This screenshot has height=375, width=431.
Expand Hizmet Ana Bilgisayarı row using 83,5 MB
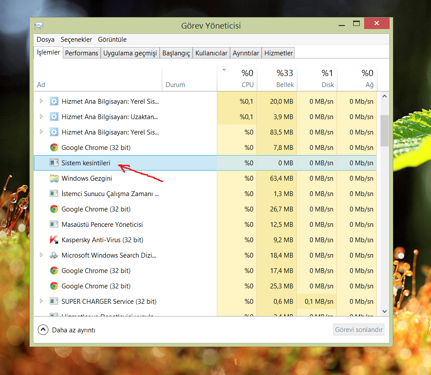click(x=41, y=132)
